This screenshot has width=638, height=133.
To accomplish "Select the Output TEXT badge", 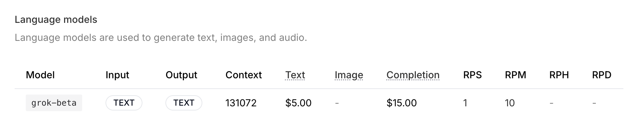I will point(184,103).
